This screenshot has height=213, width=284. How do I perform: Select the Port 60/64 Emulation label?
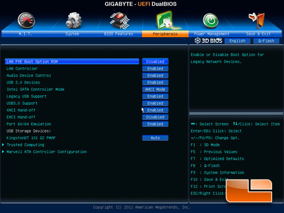tap(29, 124)
